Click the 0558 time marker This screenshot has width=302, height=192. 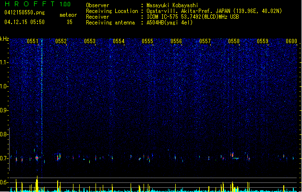click(x=234, y=41)
